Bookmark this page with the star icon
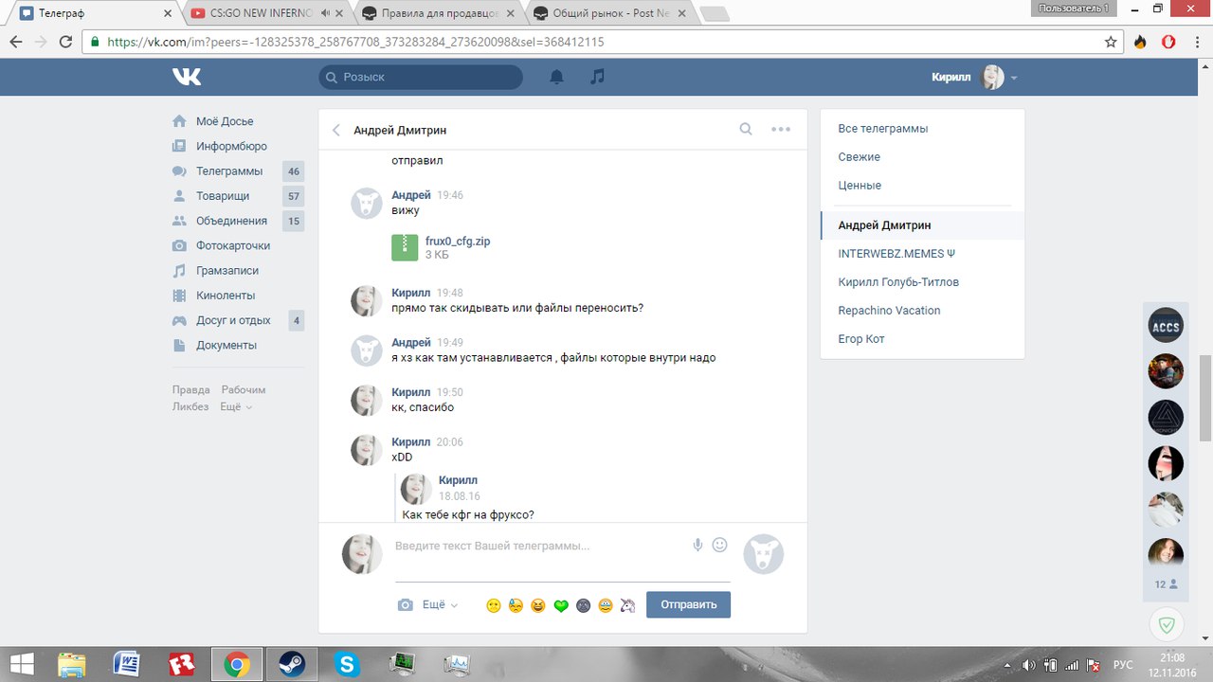 point(1111,43)
